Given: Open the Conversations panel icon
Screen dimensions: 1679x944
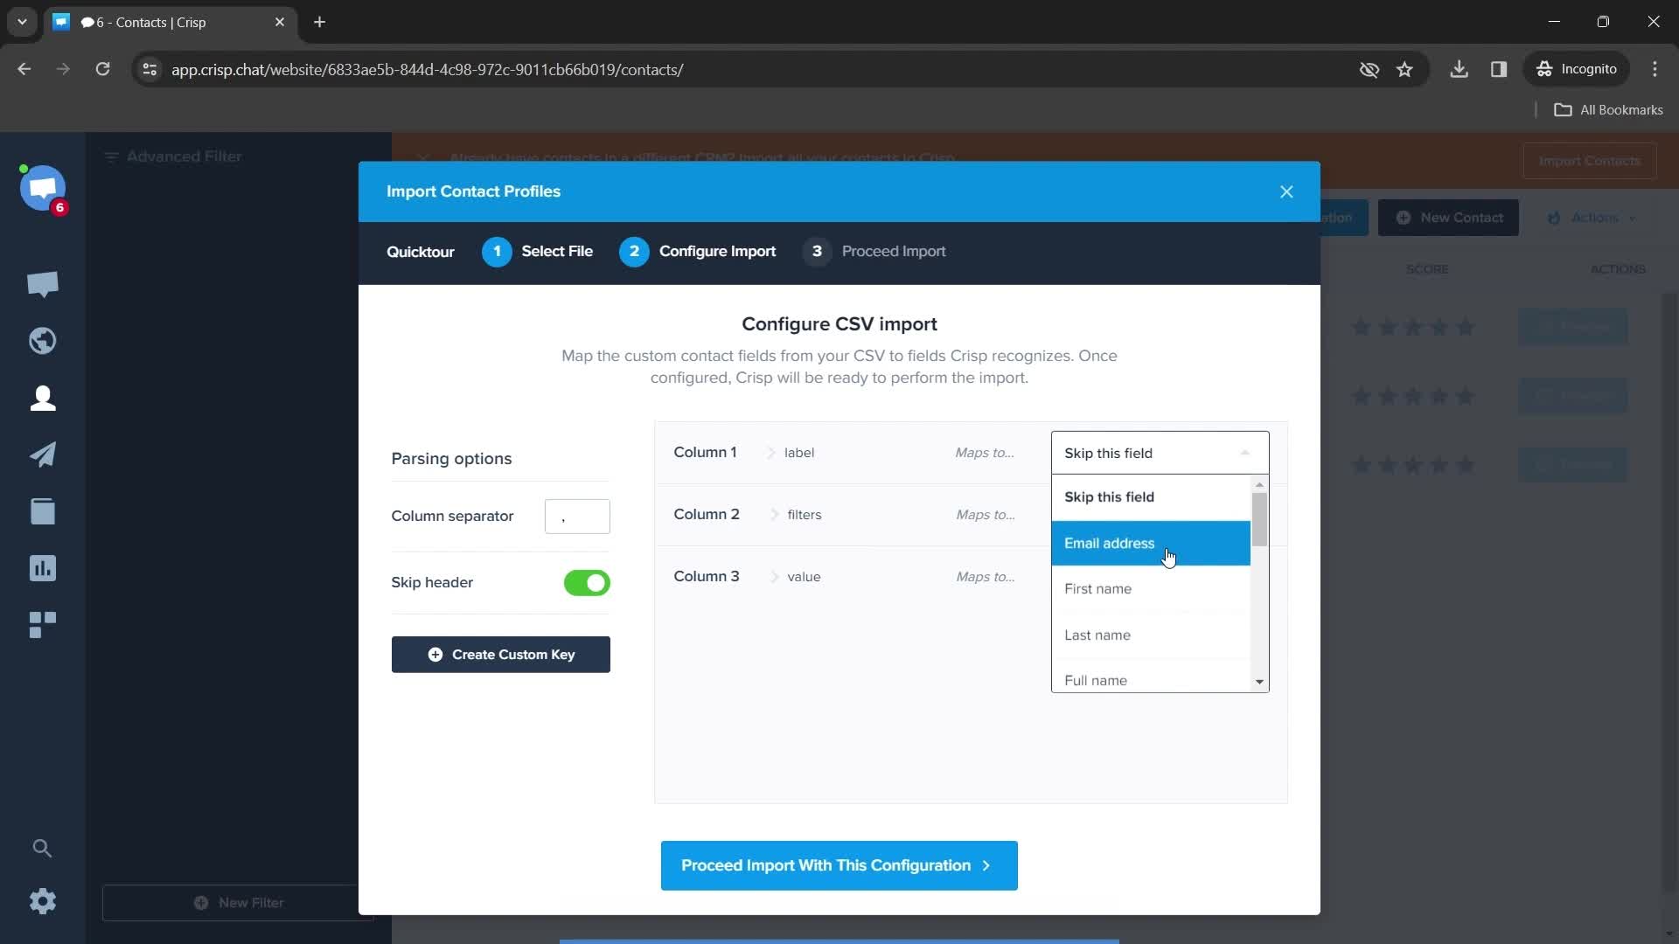Looking at the screenshot, I should tap(43, 285).
